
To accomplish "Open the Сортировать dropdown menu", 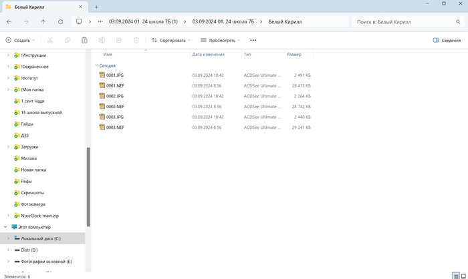I will click(x=171, y=40).
